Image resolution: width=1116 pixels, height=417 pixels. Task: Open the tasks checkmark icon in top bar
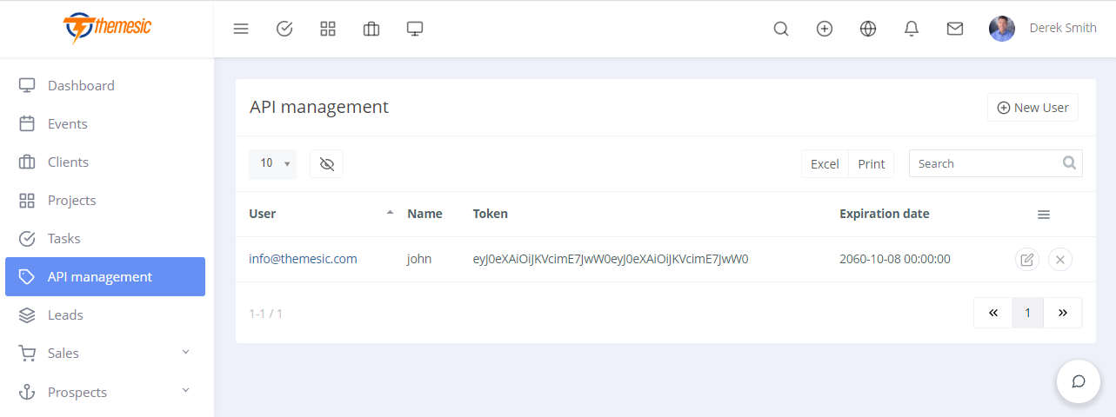[284, 29]
